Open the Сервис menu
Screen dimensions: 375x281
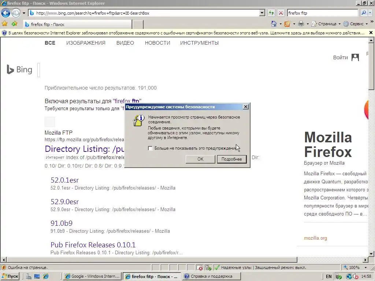coord(356,24)
